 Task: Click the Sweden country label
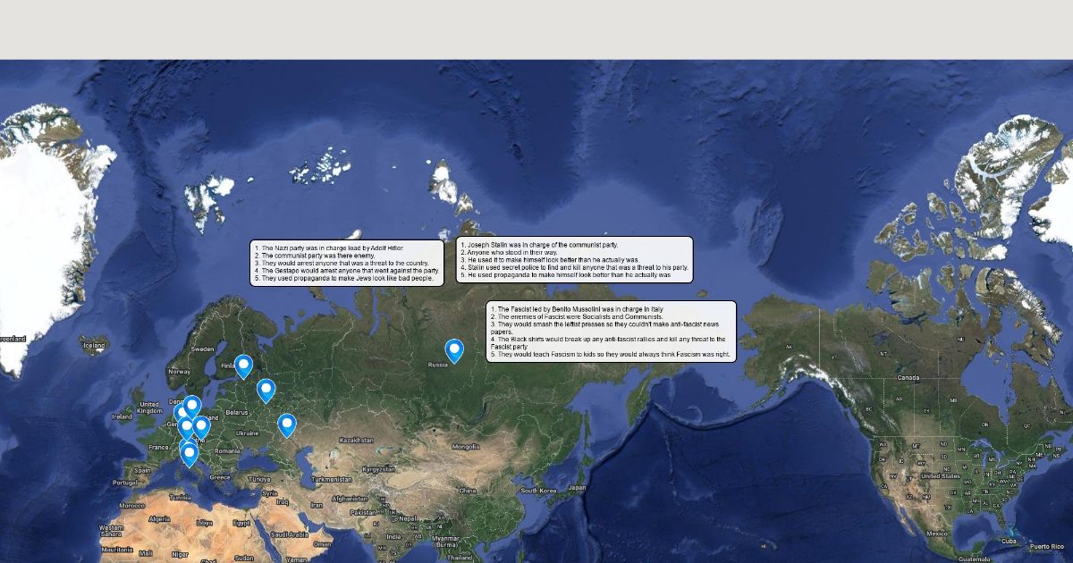[202, 349]
